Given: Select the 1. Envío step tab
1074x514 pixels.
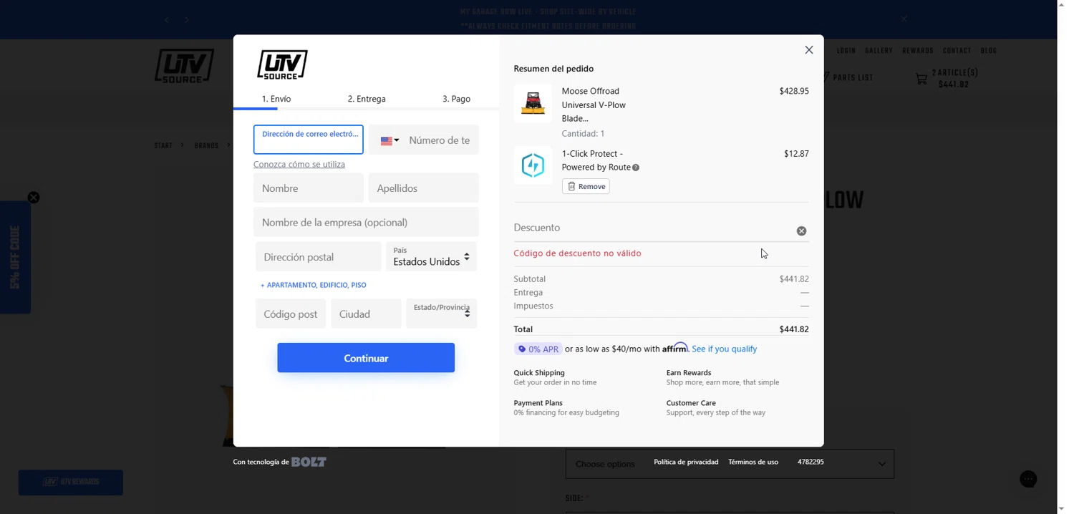Looking at the screenshot, I should 276,99.
